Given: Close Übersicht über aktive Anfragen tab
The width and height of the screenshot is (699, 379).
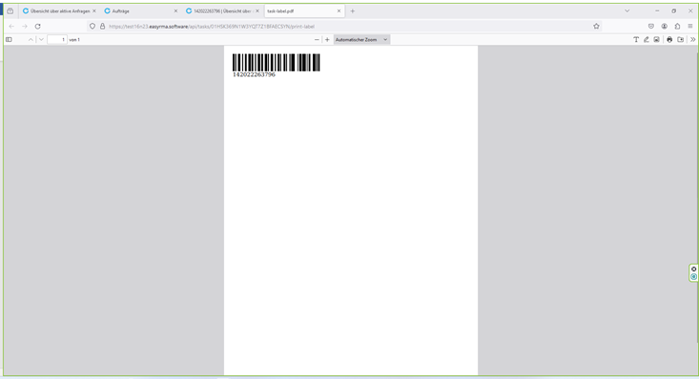Looking at the screenshot, I should [94, 10].
